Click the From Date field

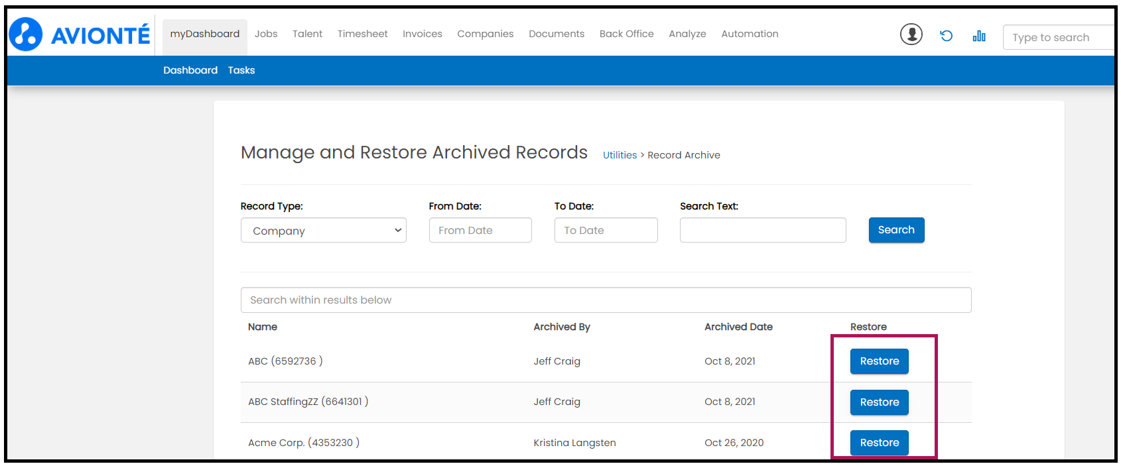pos(480,231)
